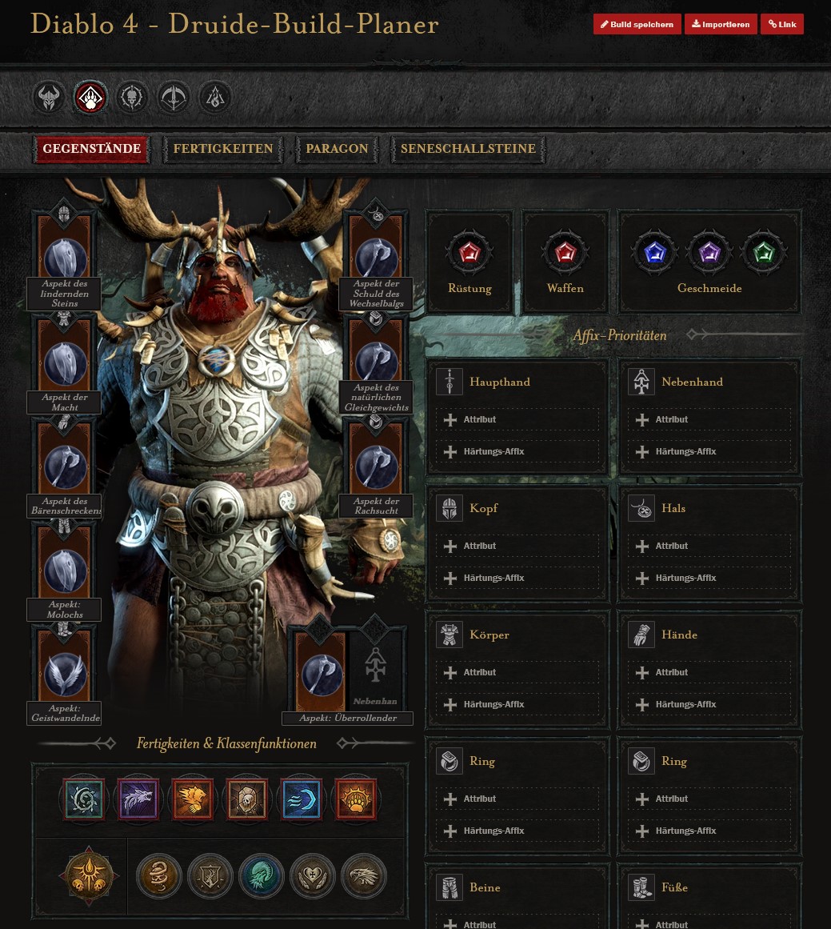The image size is (831, 929).
Task: Select the coiled snake spirit boon
Action: [x=158, y=875]
